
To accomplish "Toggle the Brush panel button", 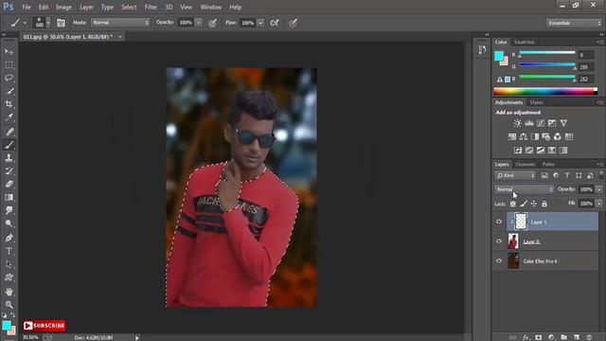I will click(x=61, y=23).
